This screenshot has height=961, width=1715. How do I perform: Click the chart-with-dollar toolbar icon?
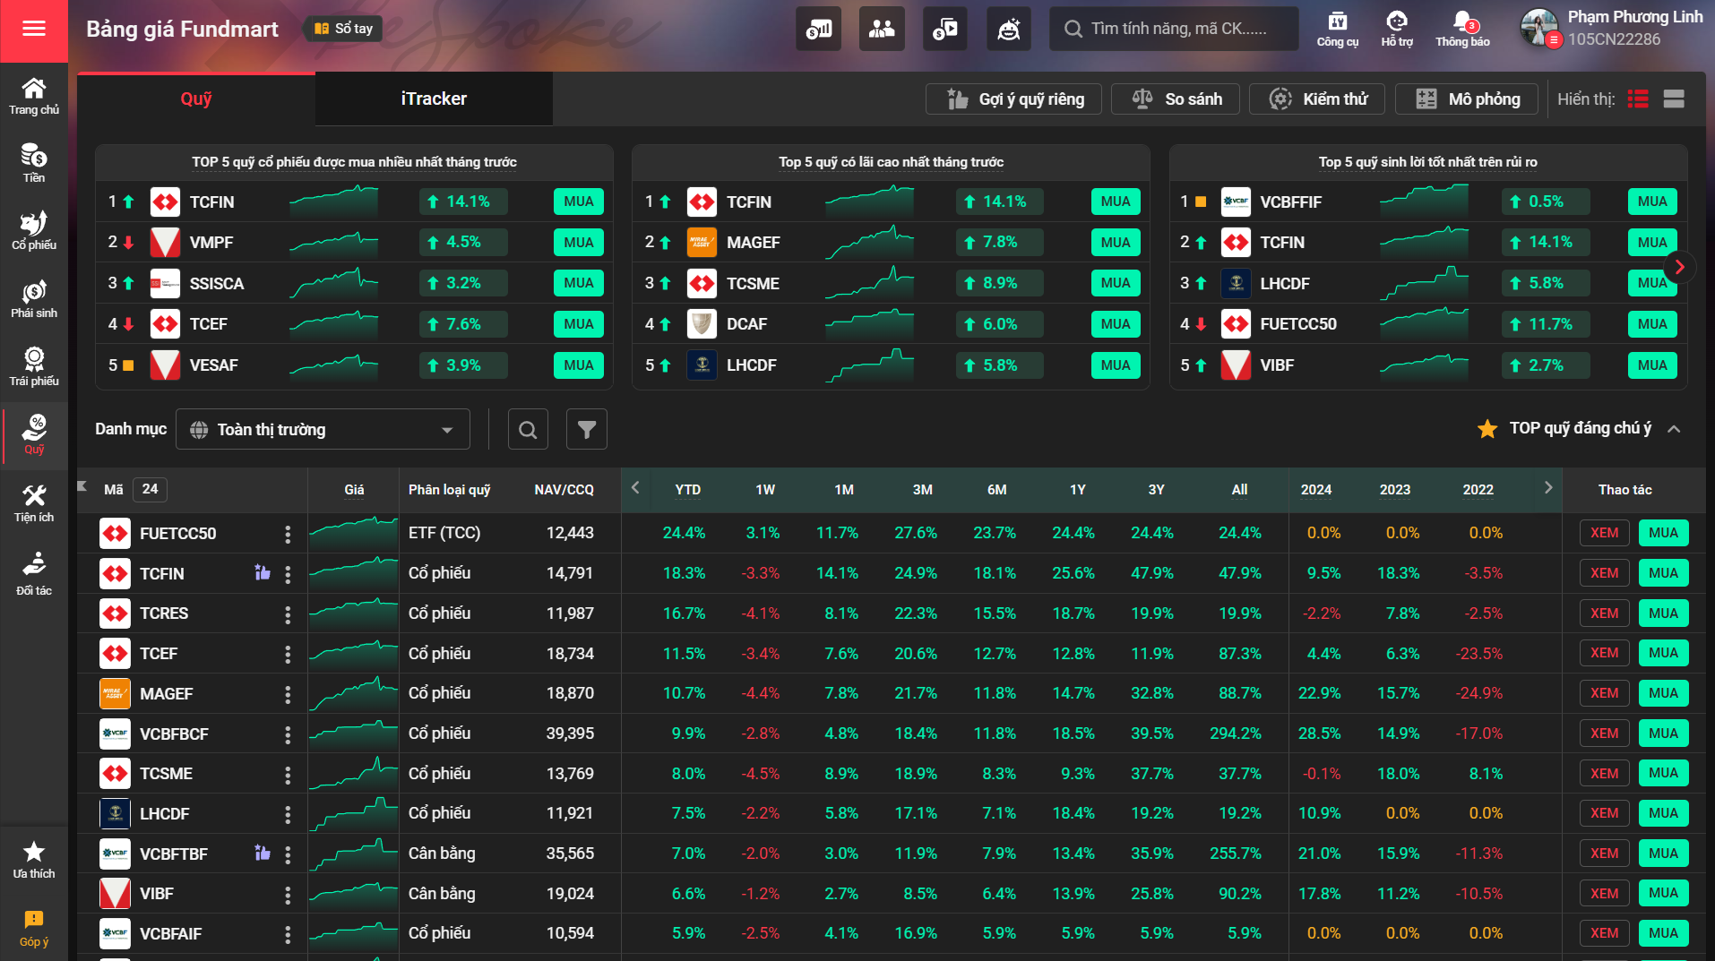(818, 30)
